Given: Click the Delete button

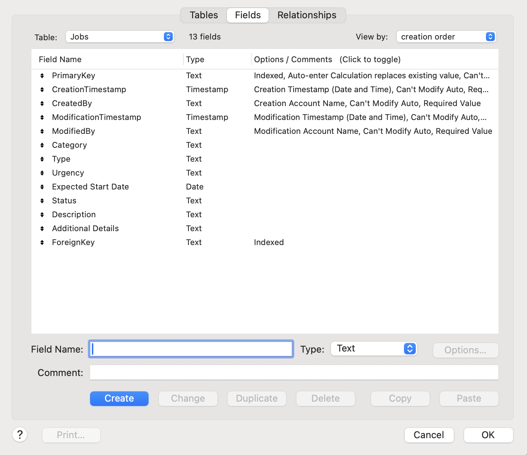Looking at the screenshot, I should (325, 398).
